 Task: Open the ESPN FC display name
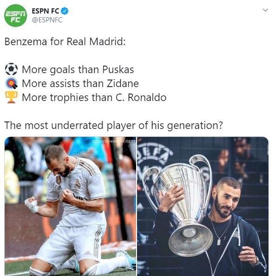pos(45,11)
